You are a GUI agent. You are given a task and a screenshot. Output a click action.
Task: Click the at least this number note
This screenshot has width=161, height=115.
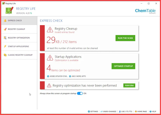click(72, 48)
